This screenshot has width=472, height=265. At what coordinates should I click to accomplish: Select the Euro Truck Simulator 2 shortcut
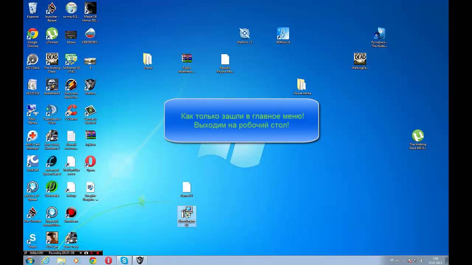point(52,140)
